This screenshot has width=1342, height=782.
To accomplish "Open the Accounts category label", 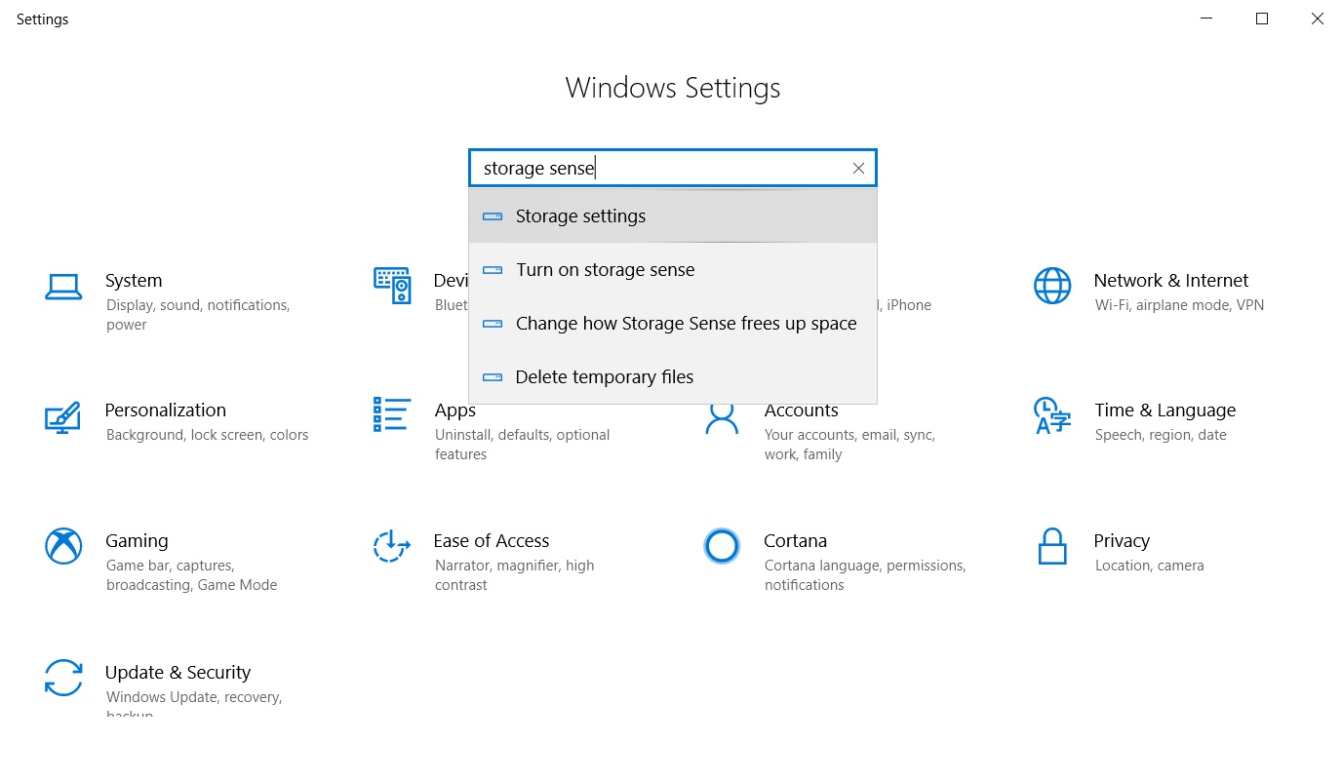I will (x=802, y=411).
